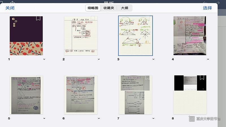Bookmark the page 1 cover thumbnail
226x127 pixels.
pyautogui.click(x=38, y=19)
